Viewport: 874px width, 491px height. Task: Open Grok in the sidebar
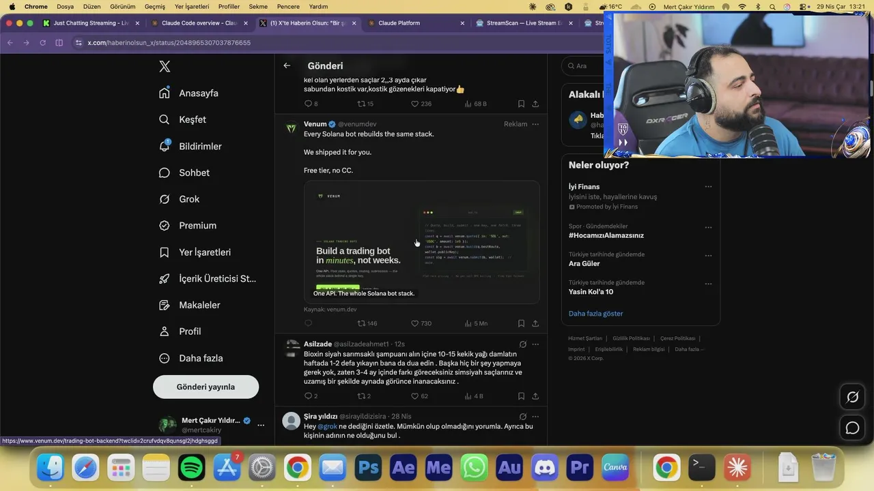tap(180, 199)
